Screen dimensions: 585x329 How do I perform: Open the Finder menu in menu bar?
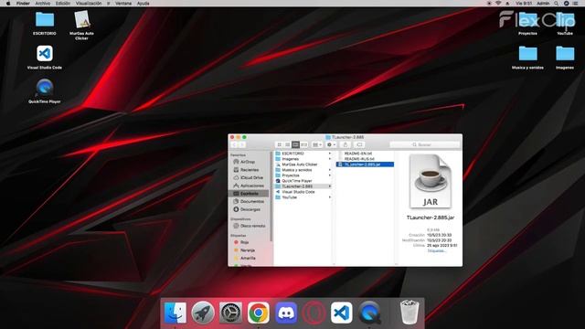point(23,4)
